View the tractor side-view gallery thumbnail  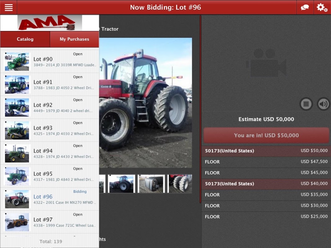(x=121, y=184)
